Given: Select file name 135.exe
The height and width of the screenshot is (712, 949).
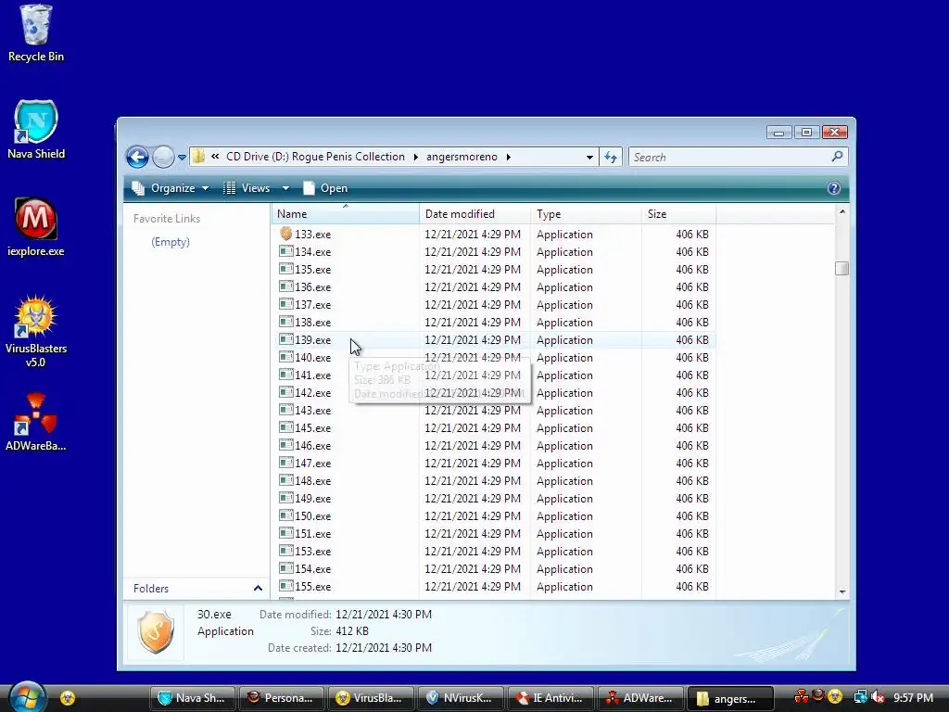Looking at the screenshot, I should point(313,270).
